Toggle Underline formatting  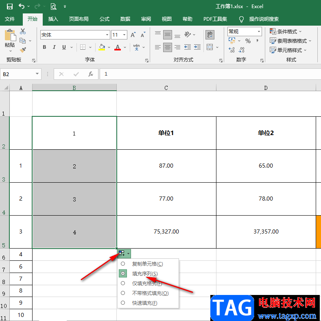tap(64, 47)
